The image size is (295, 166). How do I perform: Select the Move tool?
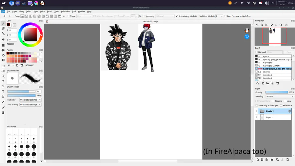pos(3,39)
